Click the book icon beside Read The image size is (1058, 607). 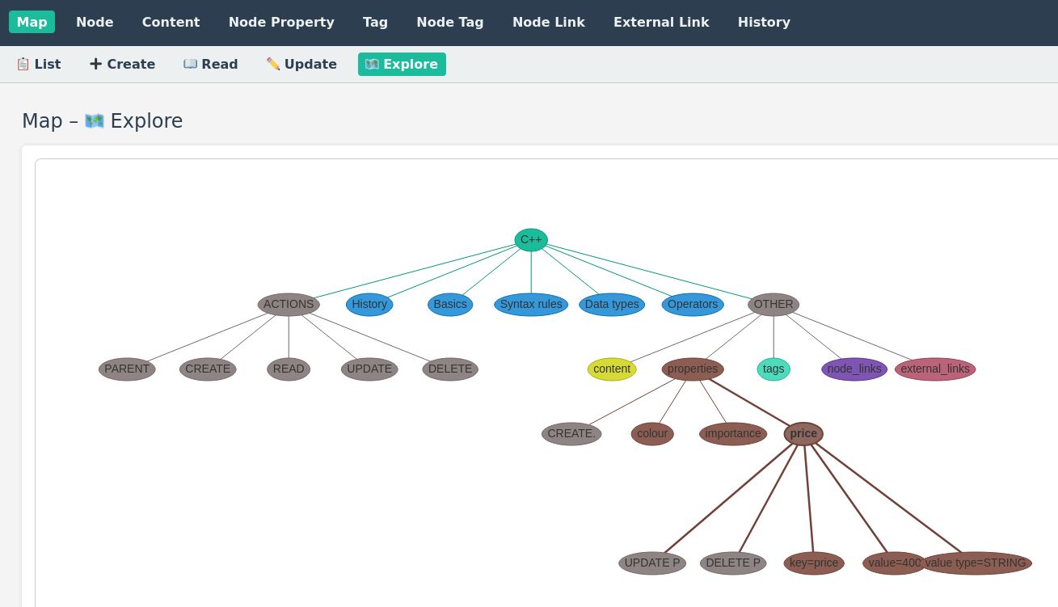(190, 64)
